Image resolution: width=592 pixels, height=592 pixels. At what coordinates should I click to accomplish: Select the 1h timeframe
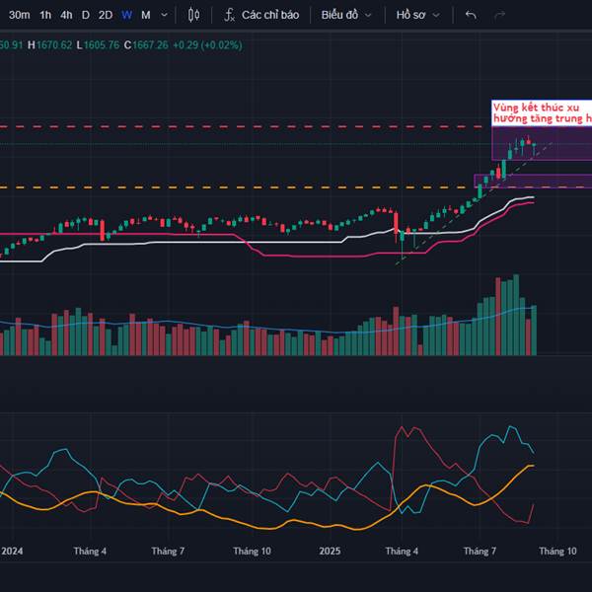pos(45,15)
